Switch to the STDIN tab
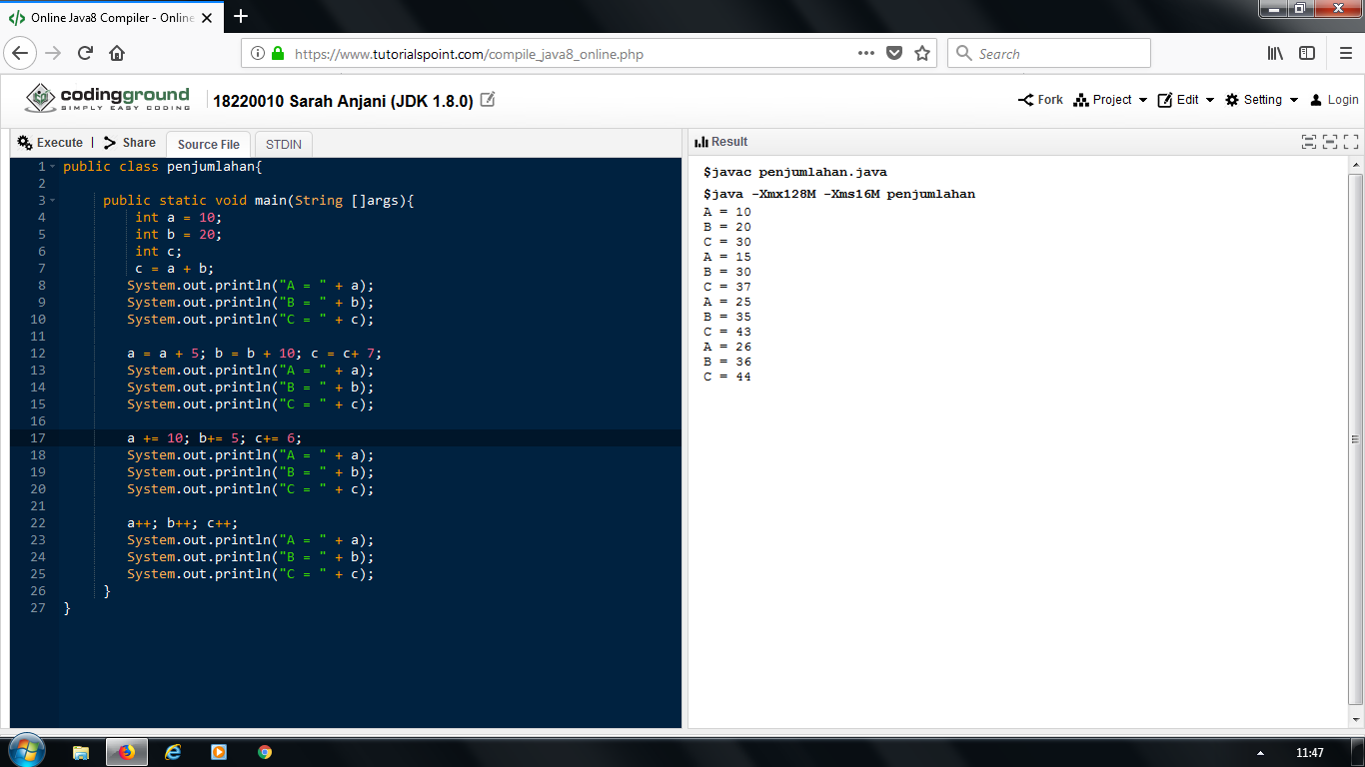The height and width of the screenshot is (767, 1365). [x=284, y=144]
